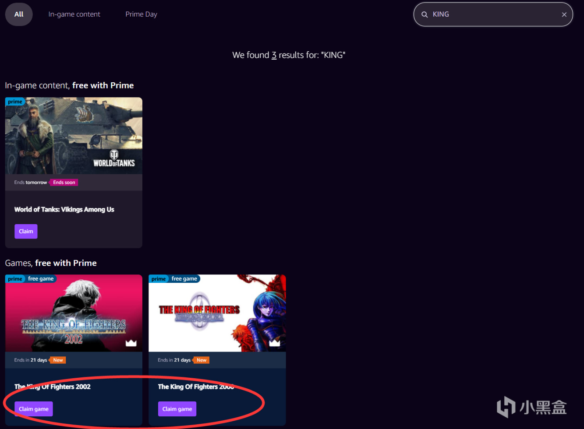Switch to the In-game content tab

click(74, 14)
